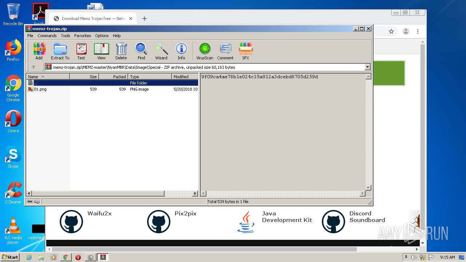Open the Opera desktop shortcut
This screenshot has height=262, width=466.
(x=13, y=122)
